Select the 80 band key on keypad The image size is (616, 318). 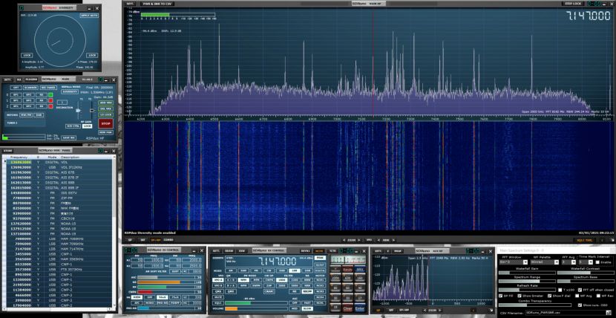coord(335,288)
